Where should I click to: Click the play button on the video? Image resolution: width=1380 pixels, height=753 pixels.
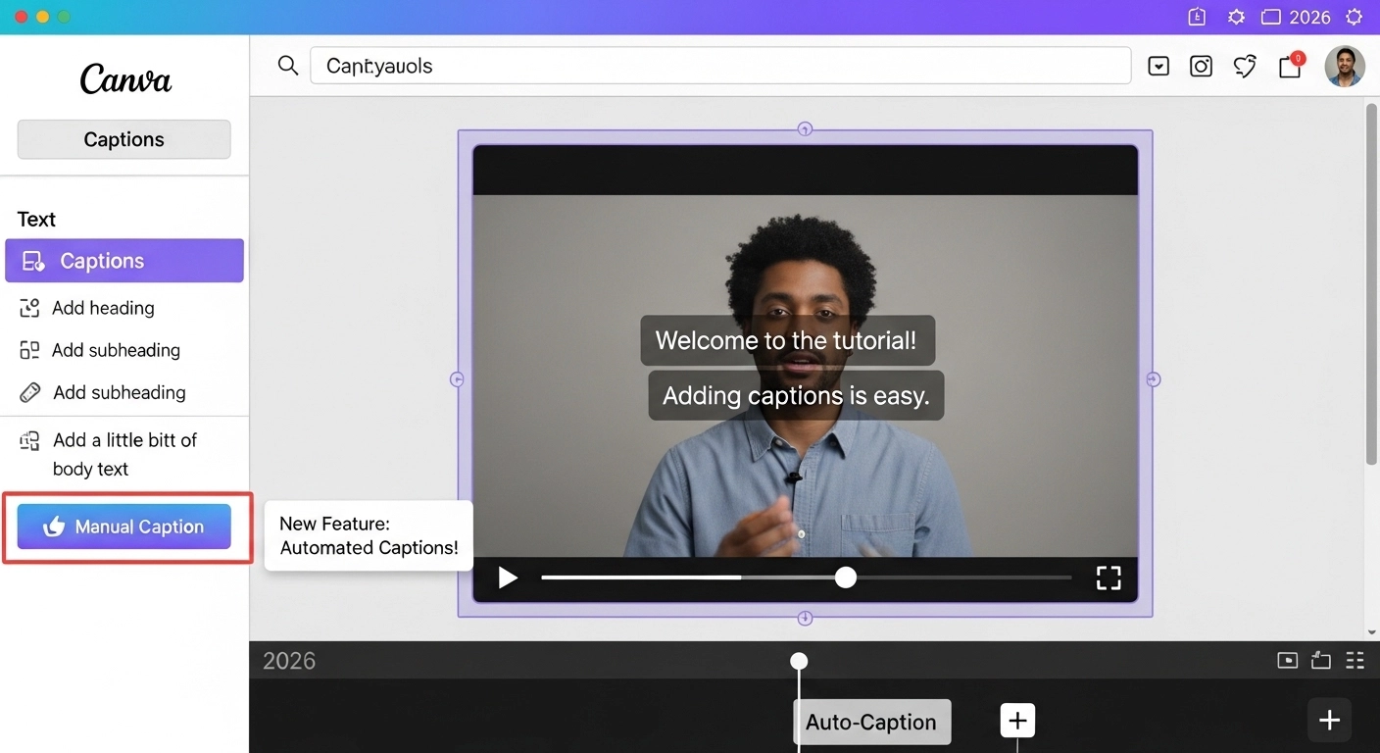click(x=507, y=577)
